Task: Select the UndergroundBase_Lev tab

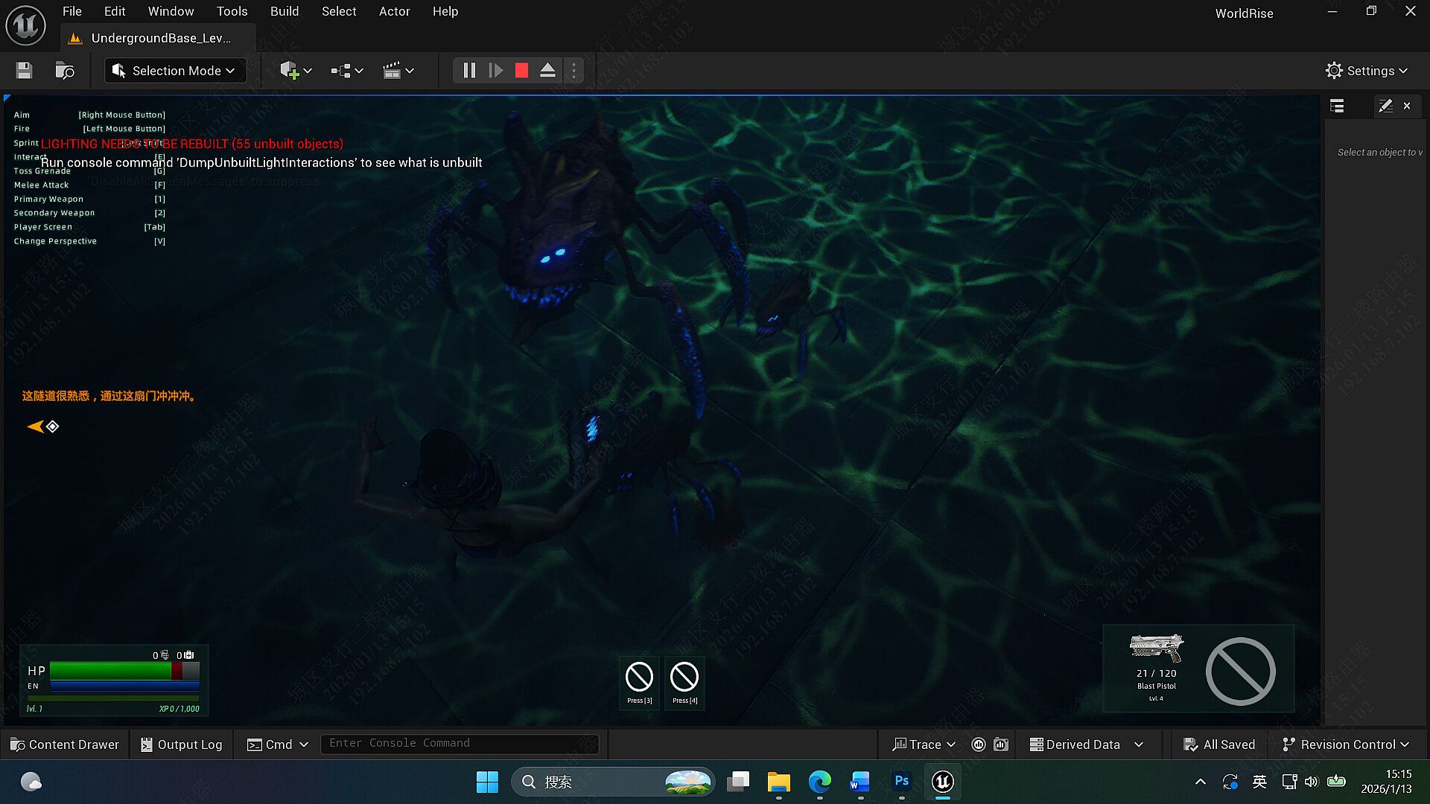Action: [x=160, y=38]
